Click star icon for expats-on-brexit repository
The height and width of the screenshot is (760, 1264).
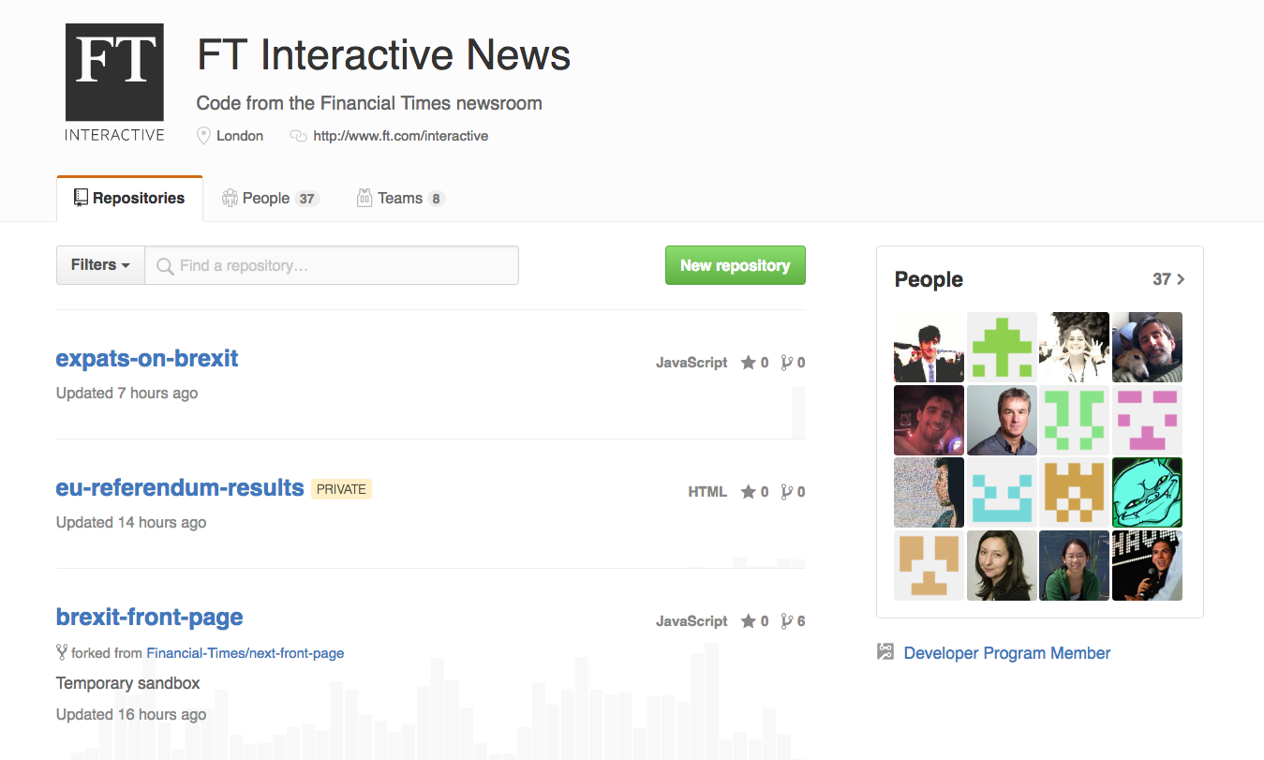click(x=748, y=363)
